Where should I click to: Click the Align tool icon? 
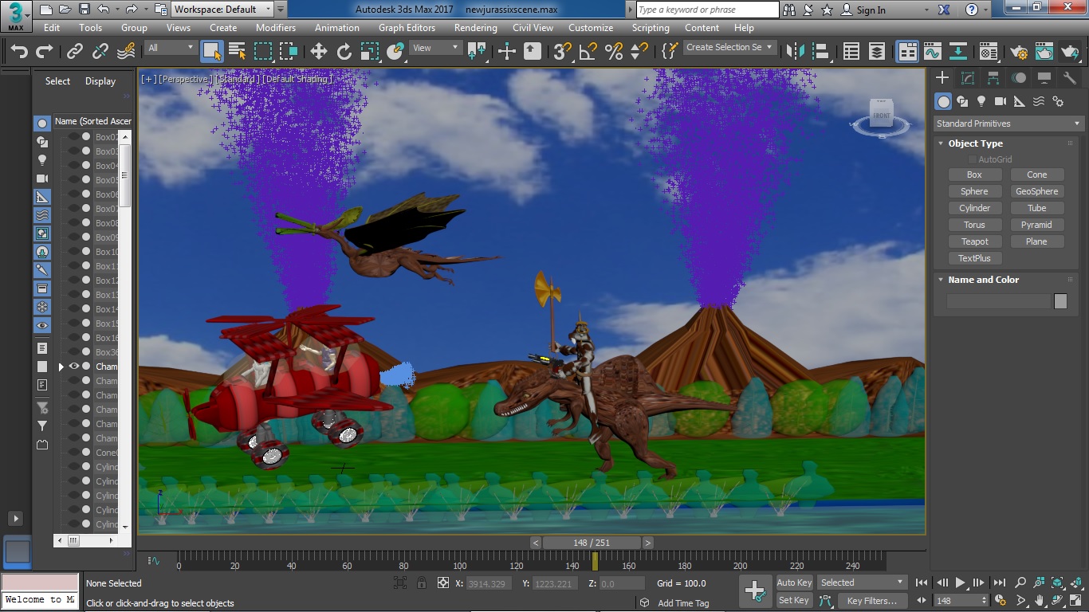pyautogui.click(x=821, y=52)
